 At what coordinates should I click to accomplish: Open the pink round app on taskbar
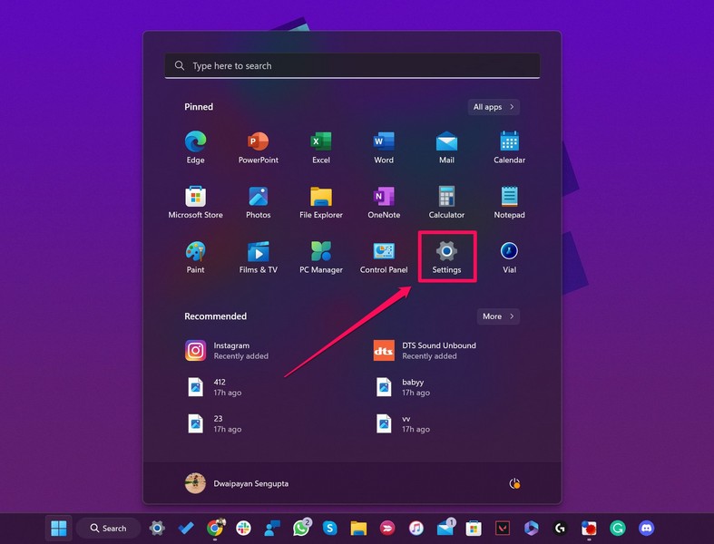tap(387, 528)
